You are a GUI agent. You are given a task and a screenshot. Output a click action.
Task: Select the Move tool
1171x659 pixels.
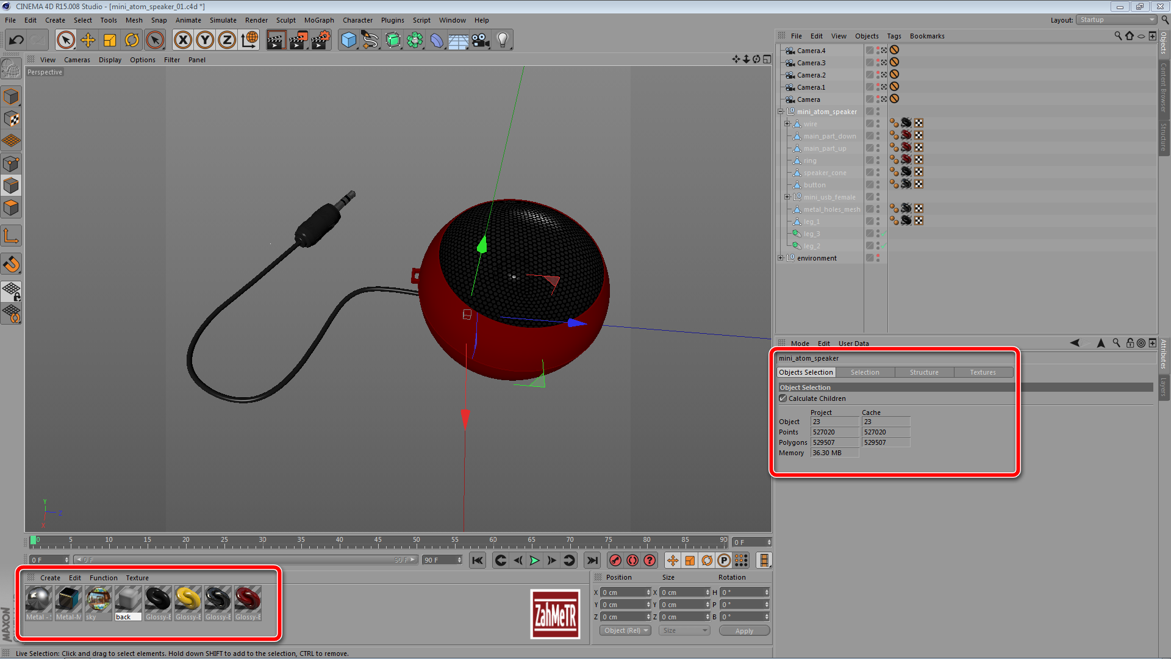88,40
